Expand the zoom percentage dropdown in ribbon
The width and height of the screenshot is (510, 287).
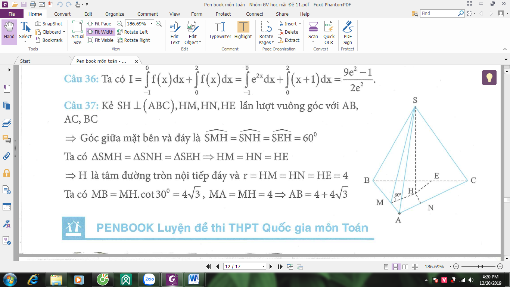(x=151, y=24)
